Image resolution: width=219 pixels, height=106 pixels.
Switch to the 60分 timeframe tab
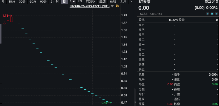pyautogui.click(x=33, y=2)
